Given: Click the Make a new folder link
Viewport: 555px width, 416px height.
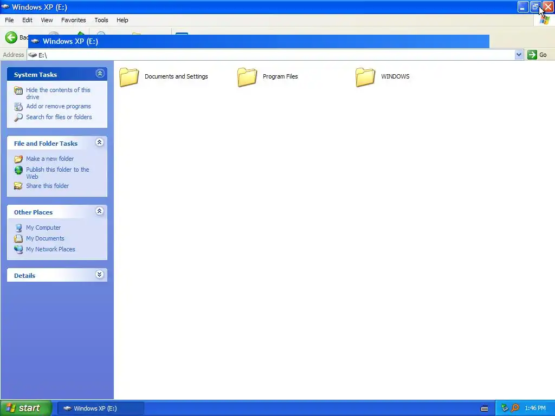Looking at the screenshot, I should coord(50,159).
